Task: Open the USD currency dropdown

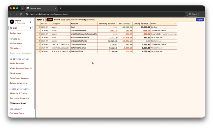Action: 21,28
